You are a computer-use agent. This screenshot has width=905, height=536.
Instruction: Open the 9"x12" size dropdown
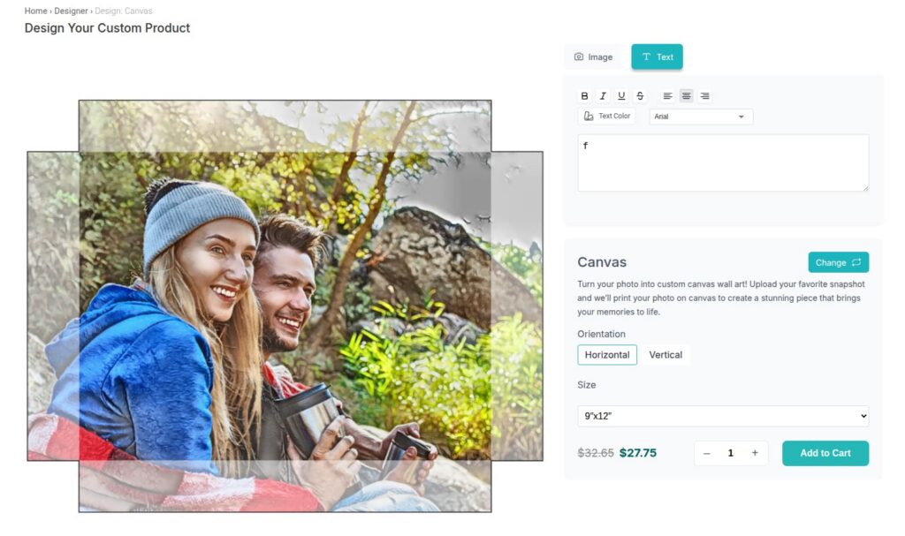click(x=722, y=416)
